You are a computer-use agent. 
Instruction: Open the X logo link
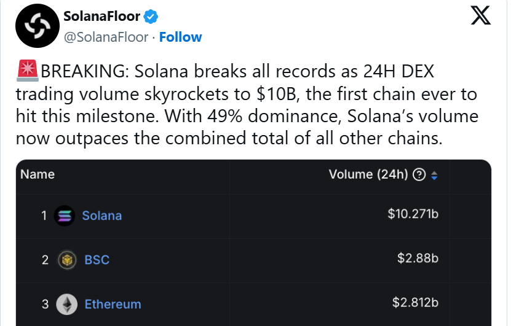[x=481, y=15]
